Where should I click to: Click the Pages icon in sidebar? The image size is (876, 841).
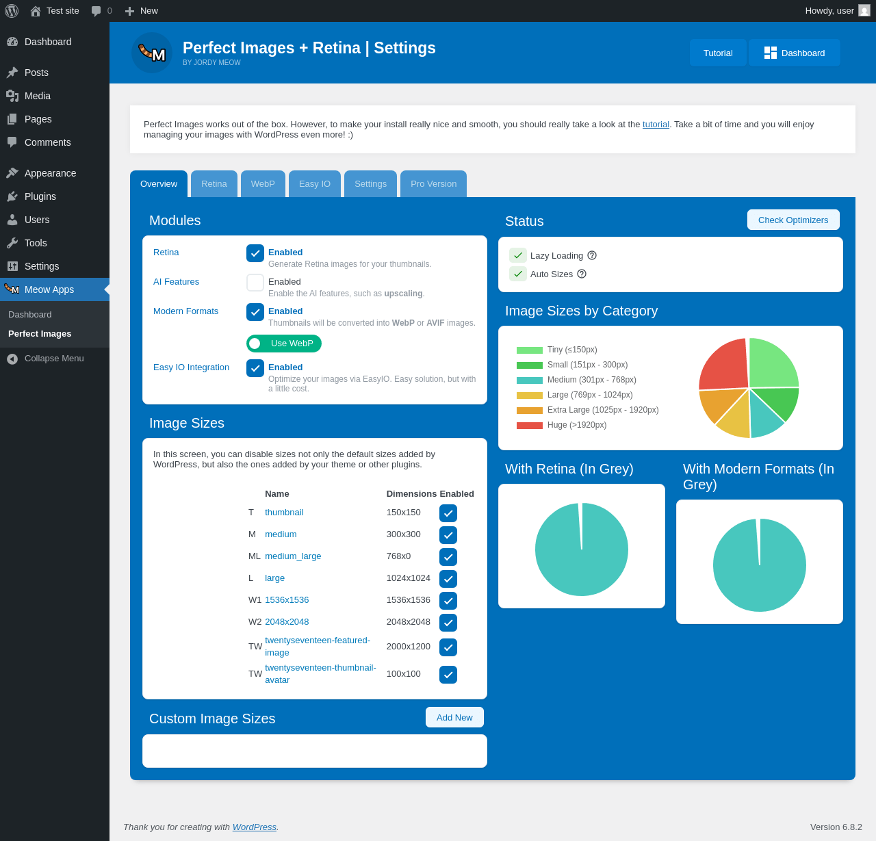[12, 119]
